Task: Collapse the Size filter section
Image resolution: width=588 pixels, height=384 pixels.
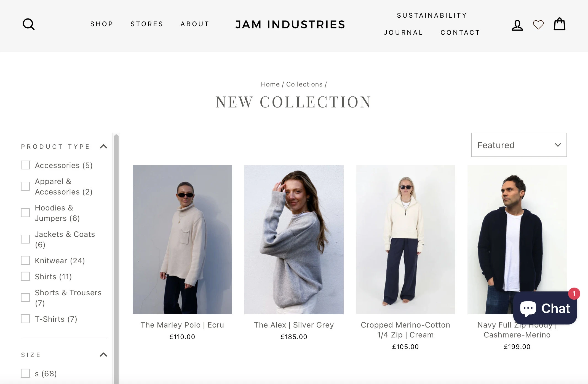Action: [103, 355]
